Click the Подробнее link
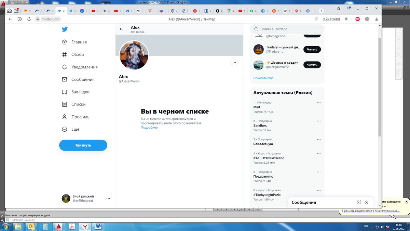The image size is (410, 231). 149,127
